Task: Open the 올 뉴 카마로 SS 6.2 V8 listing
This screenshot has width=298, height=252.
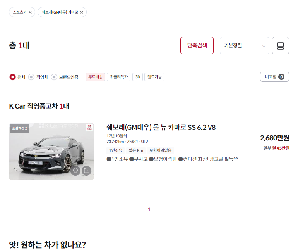Action: pyautogui.click(x=161, y=127)
